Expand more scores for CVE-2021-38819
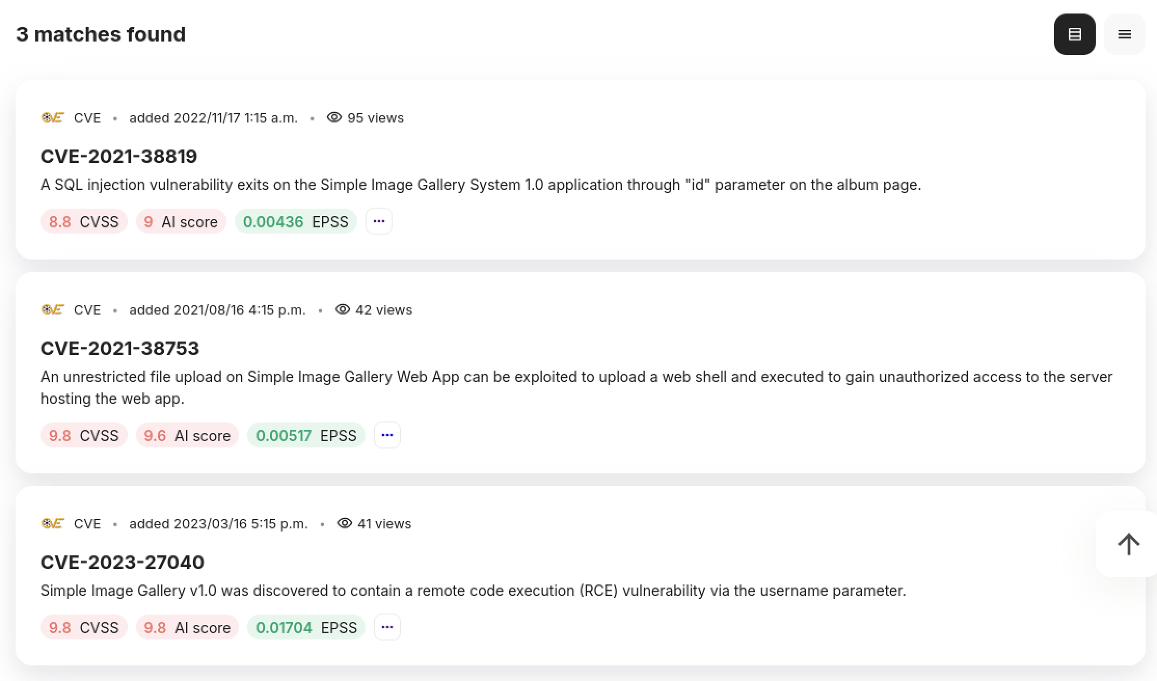The height and width of the screenshot is (681, 1157). (379, 222)
